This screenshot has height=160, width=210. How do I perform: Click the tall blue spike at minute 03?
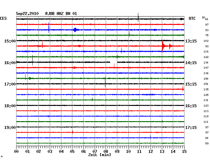[48, 28]
